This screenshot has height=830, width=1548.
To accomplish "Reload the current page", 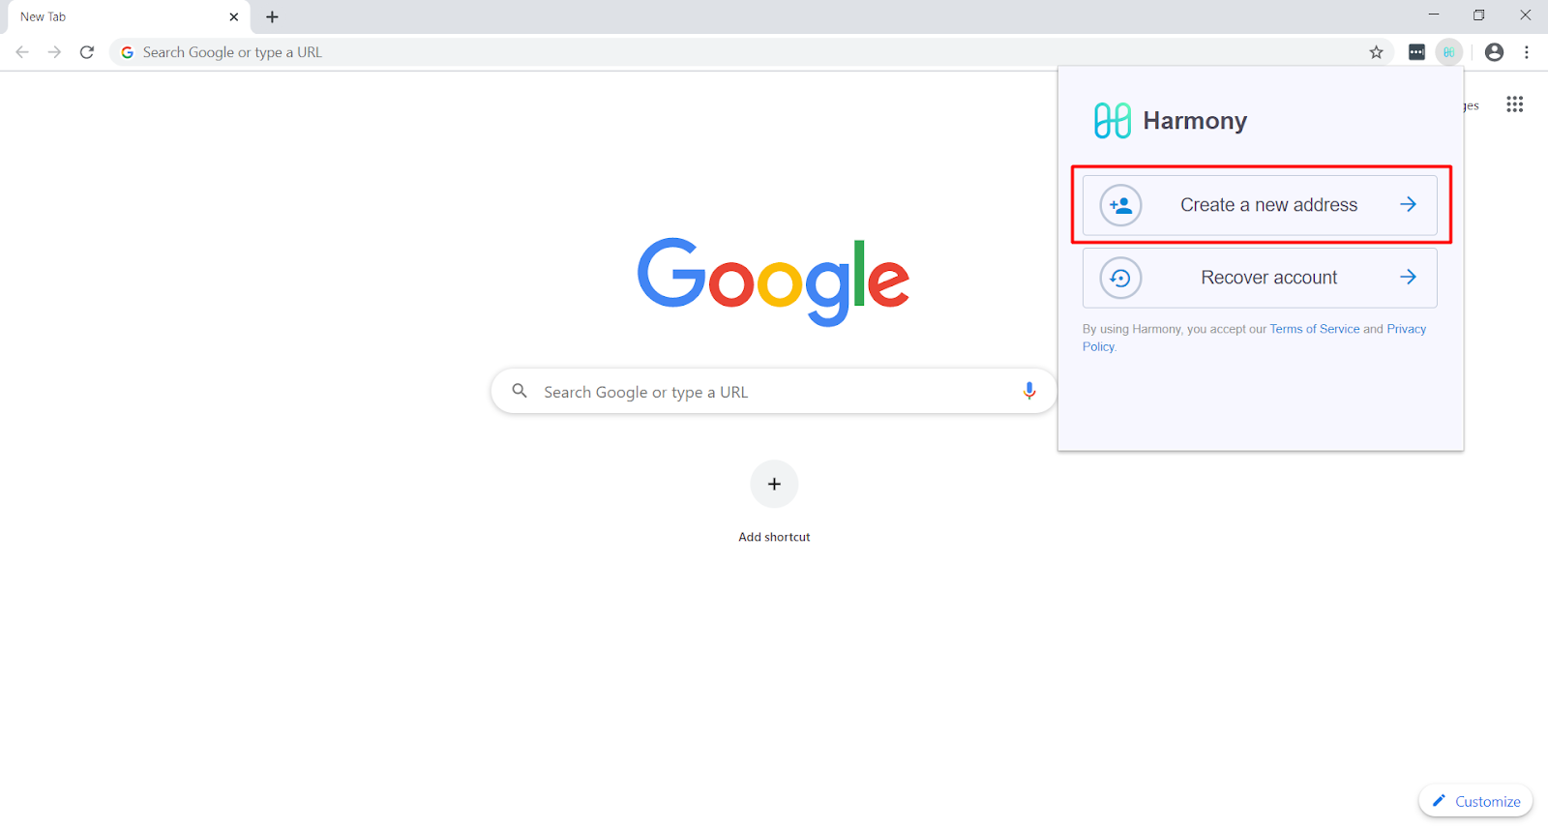I will click(87, 52).
